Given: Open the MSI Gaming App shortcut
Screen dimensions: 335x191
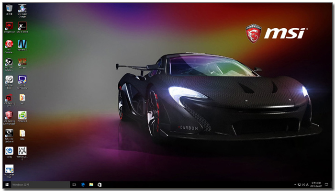Looking at the screenshot, I should (9, 100).
